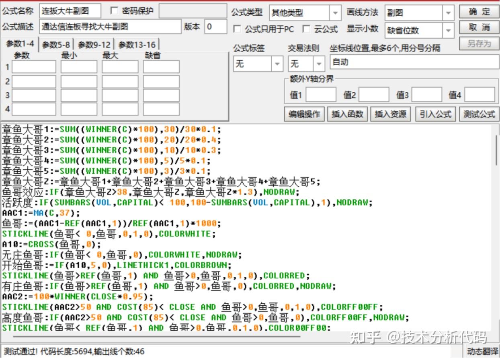Screen dimensions: 500x358
Task: Click 插入函数 button
Action: [347, 114]
